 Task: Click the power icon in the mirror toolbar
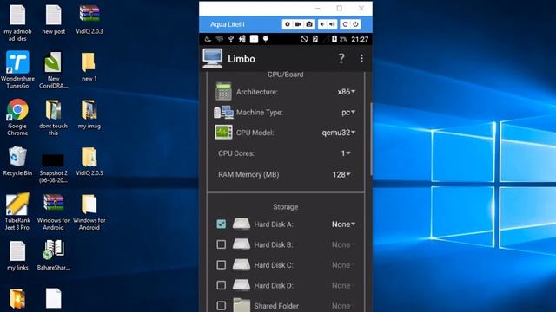355,24
